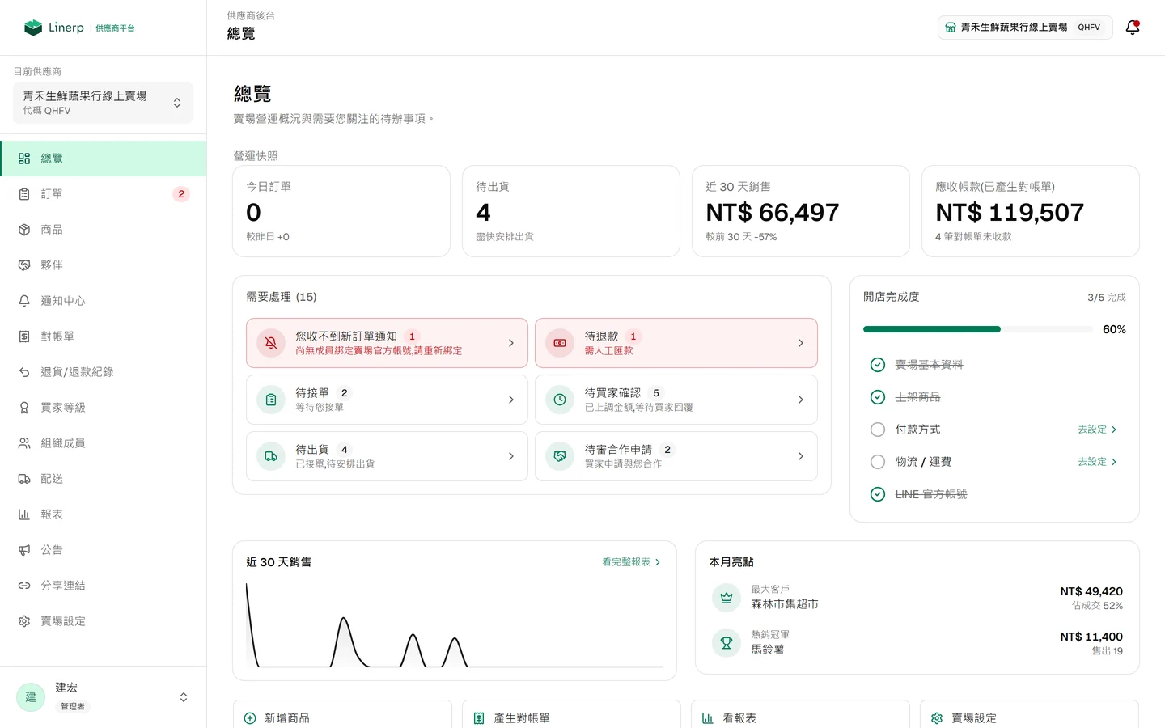Click the 買家等級 medal icon
This screenshot has width=1165, height=728.
(x=24, y=408)
